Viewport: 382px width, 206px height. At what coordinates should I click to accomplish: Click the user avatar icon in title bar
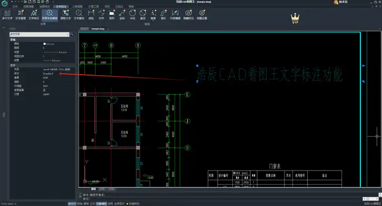click(x=336, y=2)
